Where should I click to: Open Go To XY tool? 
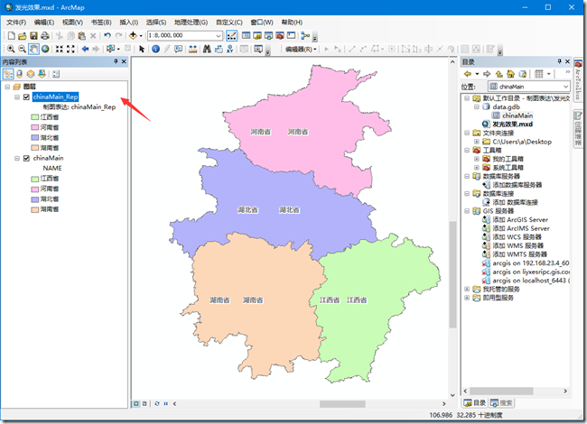[x=230, y=49]
